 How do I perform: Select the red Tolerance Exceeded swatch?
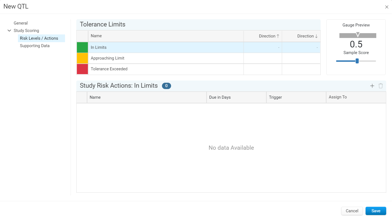(x=82, y=69)
